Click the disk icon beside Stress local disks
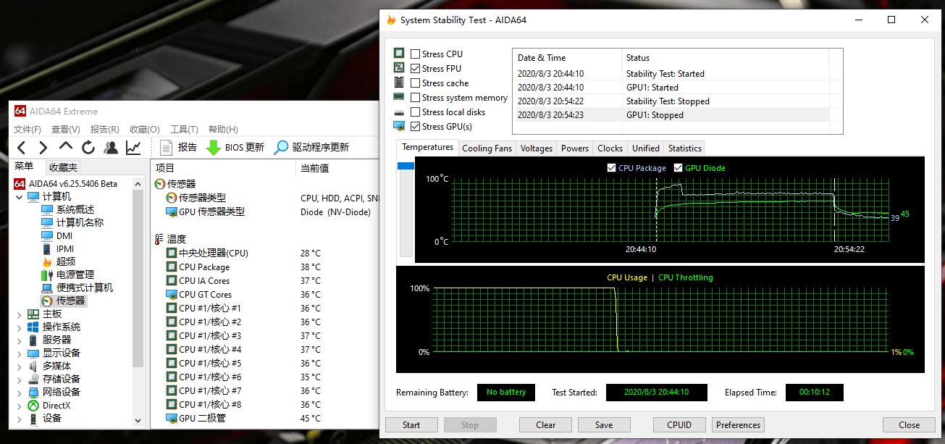 click(399, 112)
